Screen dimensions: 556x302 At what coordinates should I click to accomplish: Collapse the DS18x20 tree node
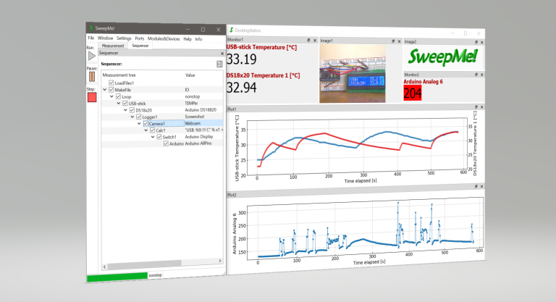point(125,110)
